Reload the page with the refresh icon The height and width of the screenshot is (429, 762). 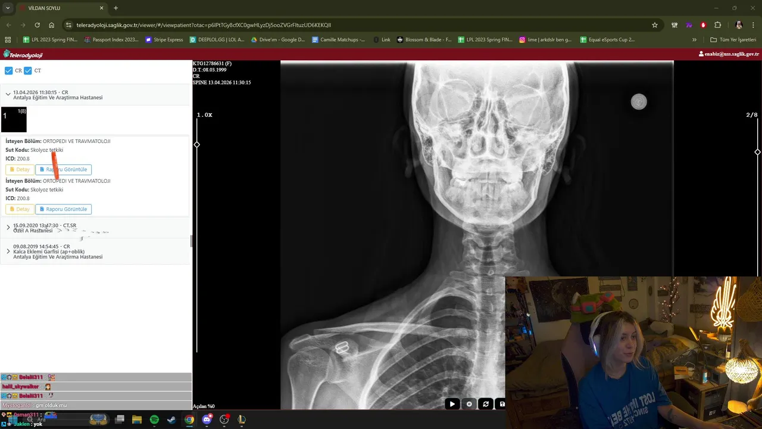pos(37,25)
